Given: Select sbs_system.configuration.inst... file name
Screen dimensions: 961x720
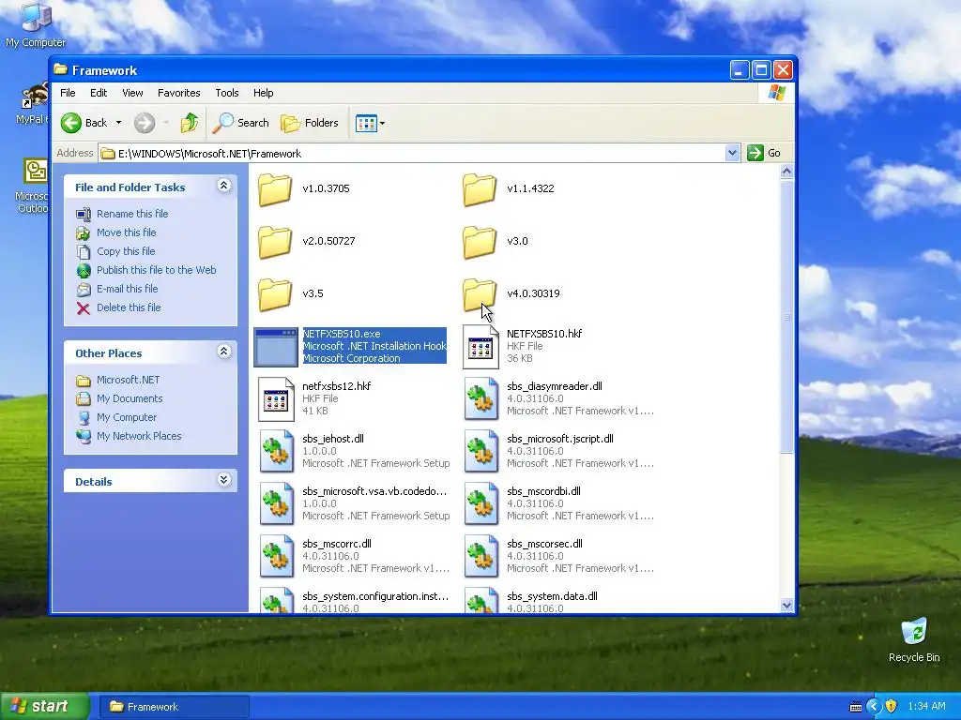Looking at the screenshot, I should point(375,596).
